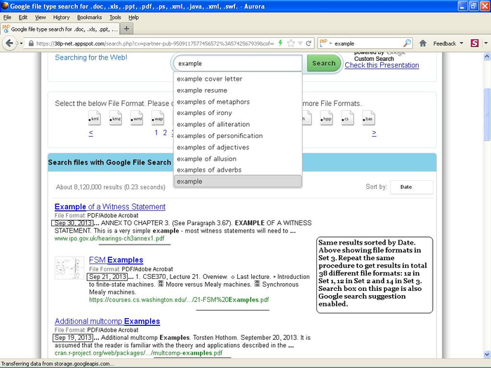Click the next set > link

[x=374, y=133]
